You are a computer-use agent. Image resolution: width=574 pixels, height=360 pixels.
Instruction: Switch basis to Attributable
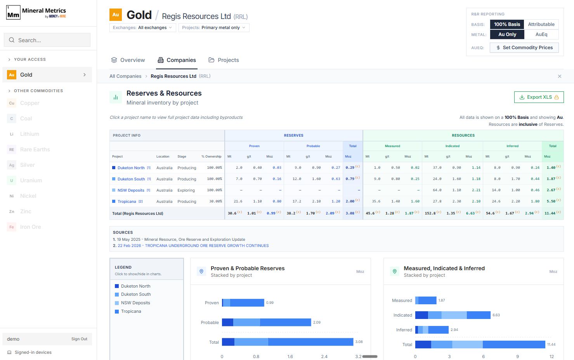click(x=541, y=24)
